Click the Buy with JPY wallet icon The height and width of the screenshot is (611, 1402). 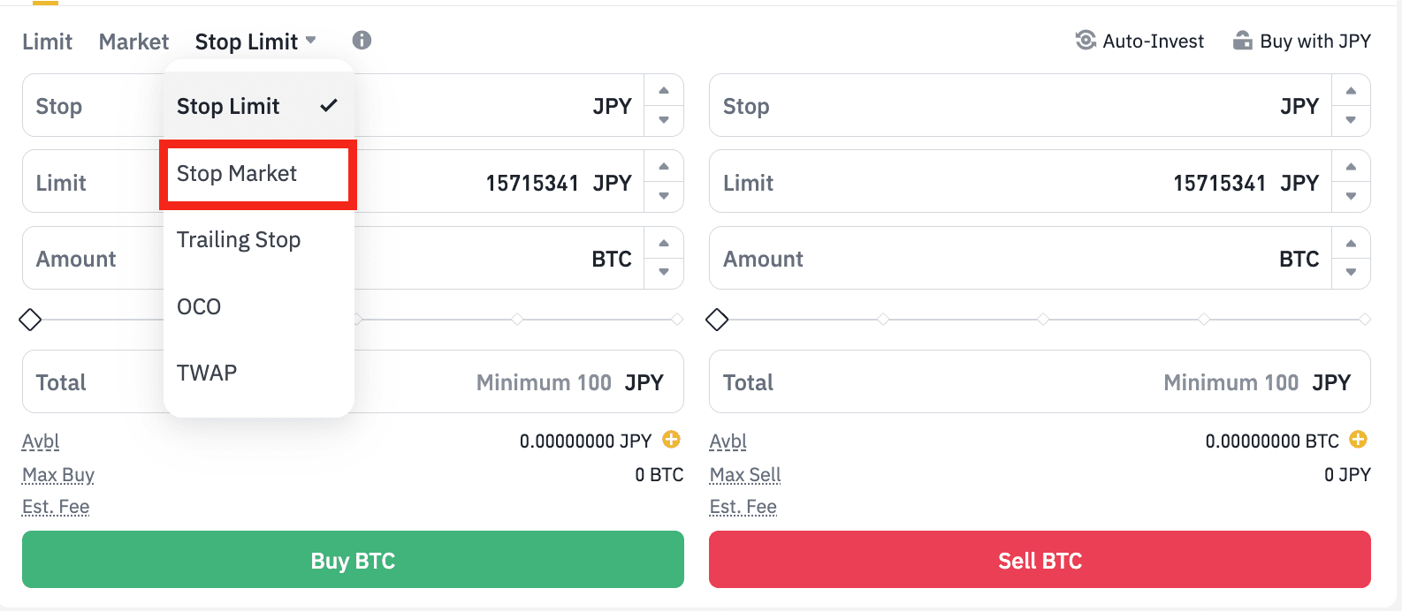coord(1242,41)
